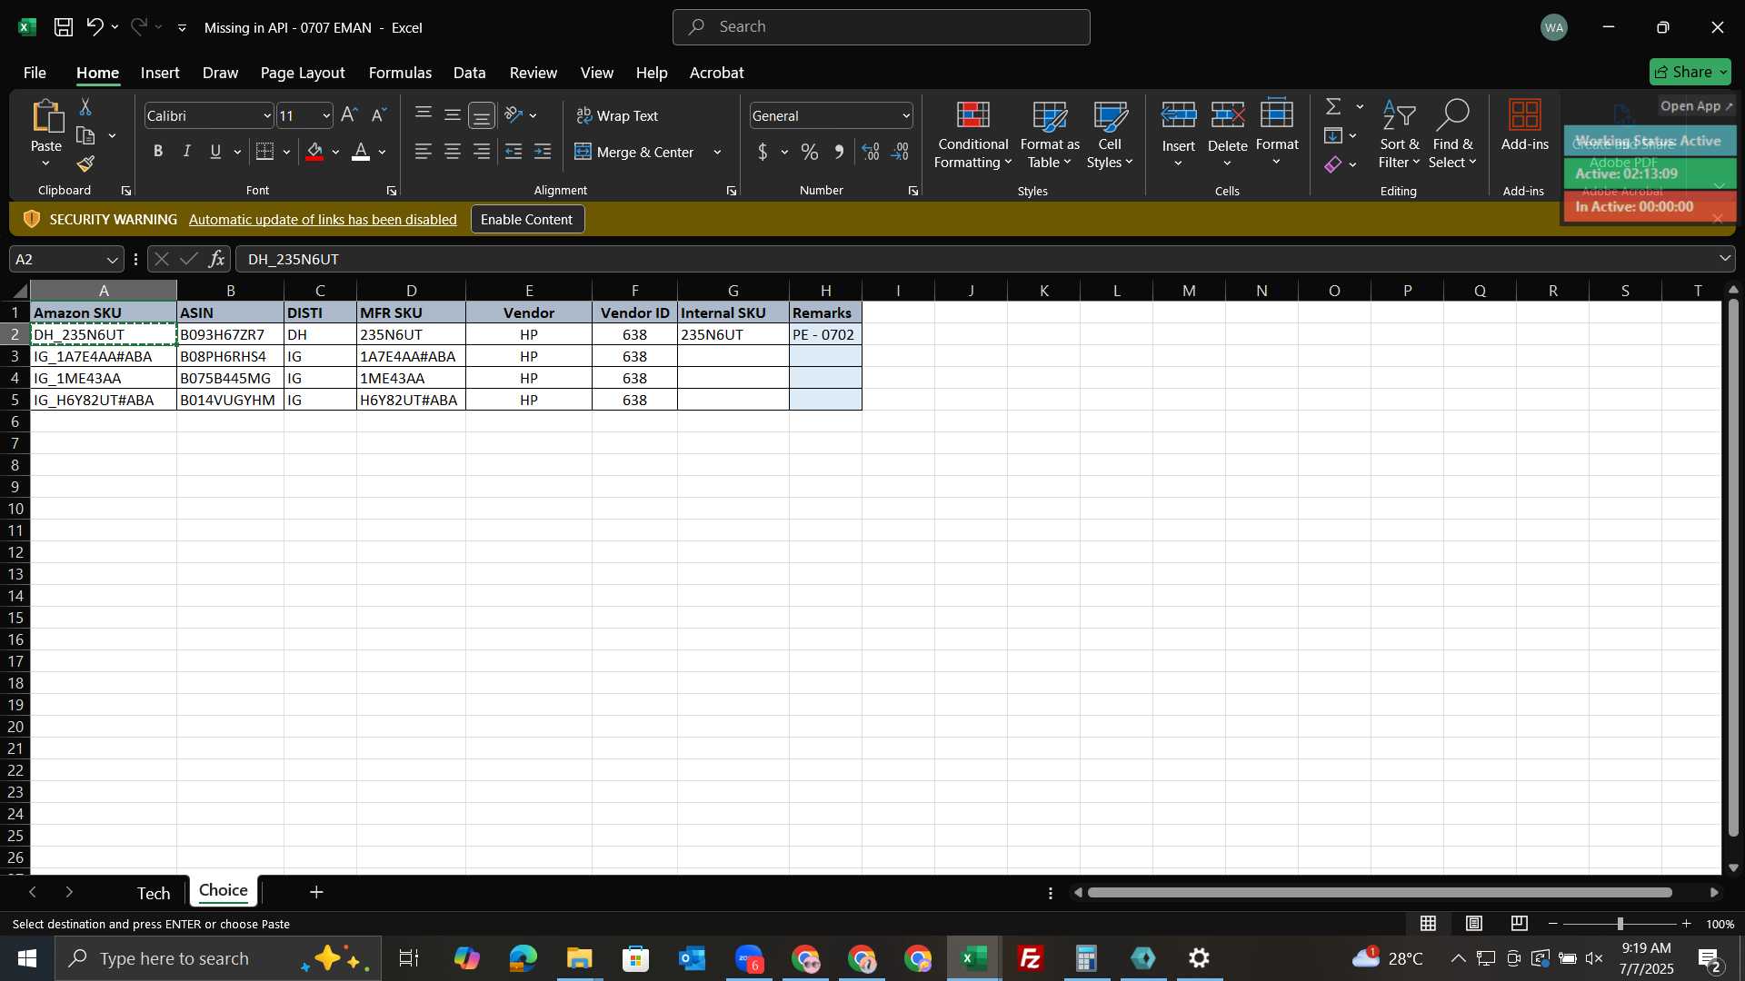The image size is (1745, 981).
Task: Click the Increase Indent icon
Action: [543, 153]
